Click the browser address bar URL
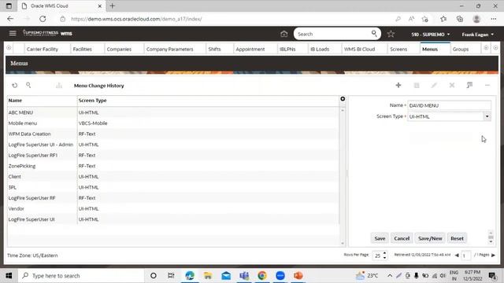The height and width of the screenshot is (283, 504). [x=136, y=19]
